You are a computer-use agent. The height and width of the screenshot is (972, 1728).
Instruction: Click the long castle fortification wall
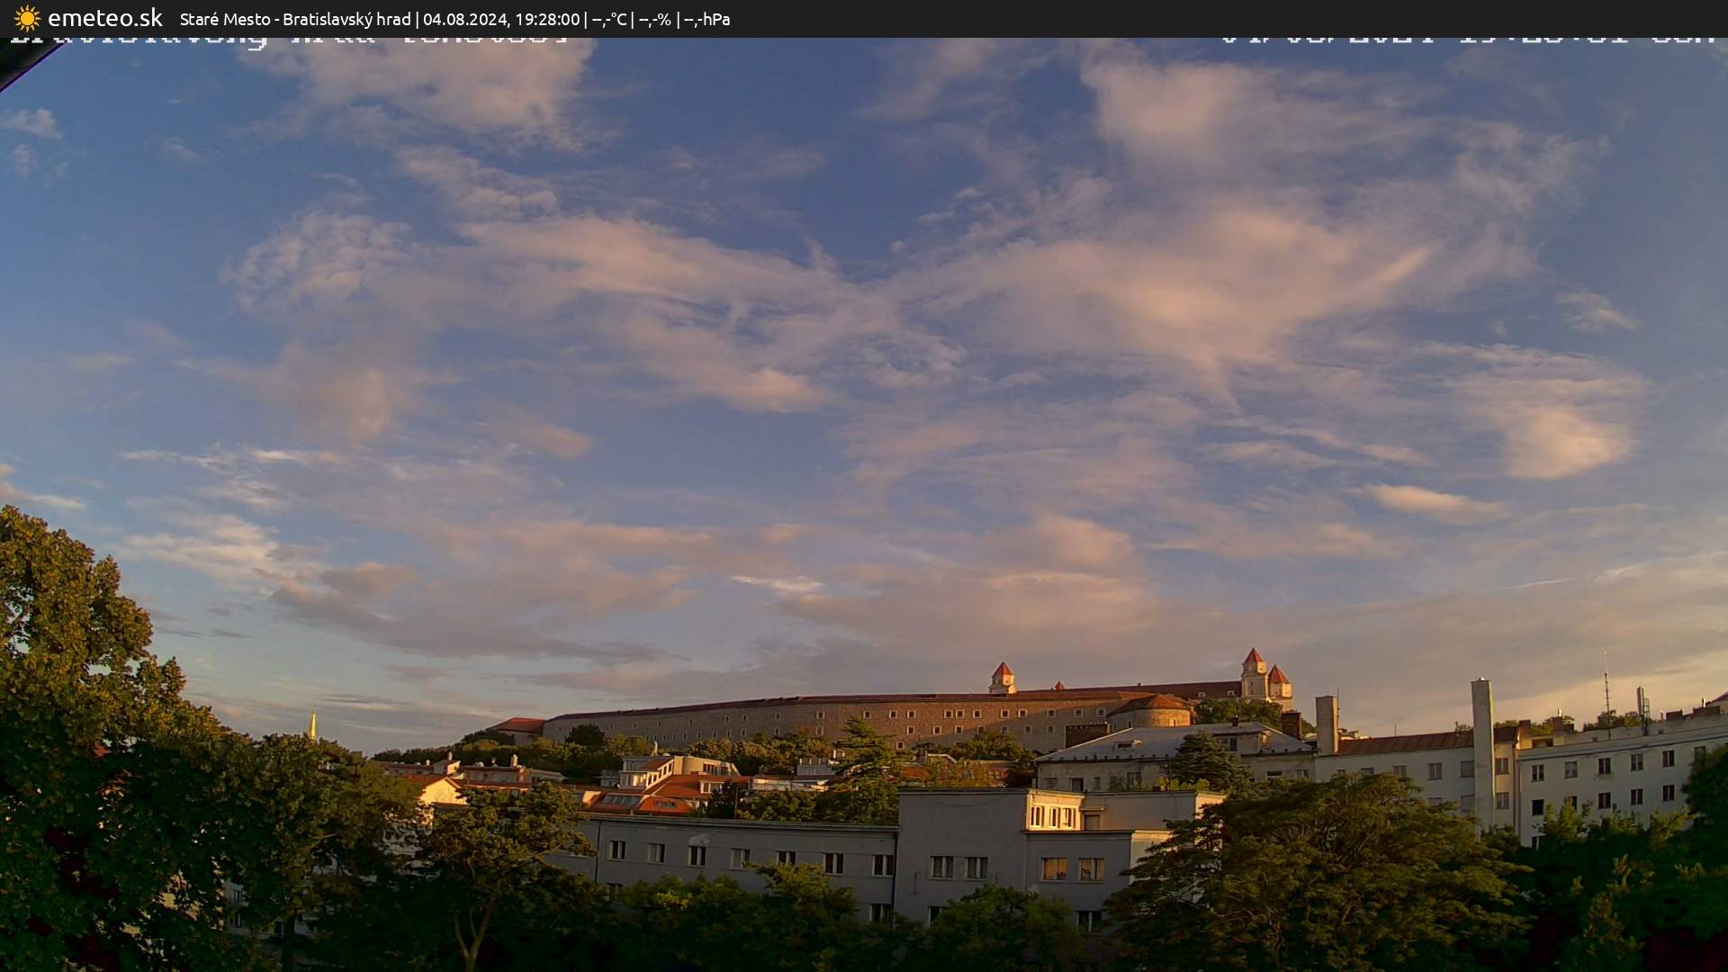pyautogui.click(x=810, y=717)
